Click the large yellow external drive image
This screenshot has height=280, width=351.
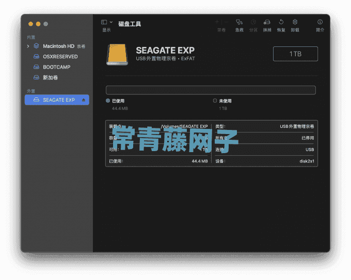click(x=117, y=55)
